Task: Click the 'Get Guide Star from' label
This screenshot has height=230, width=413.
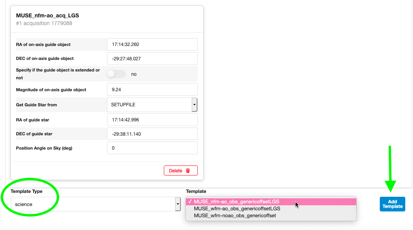Action: tap(36, 105)
